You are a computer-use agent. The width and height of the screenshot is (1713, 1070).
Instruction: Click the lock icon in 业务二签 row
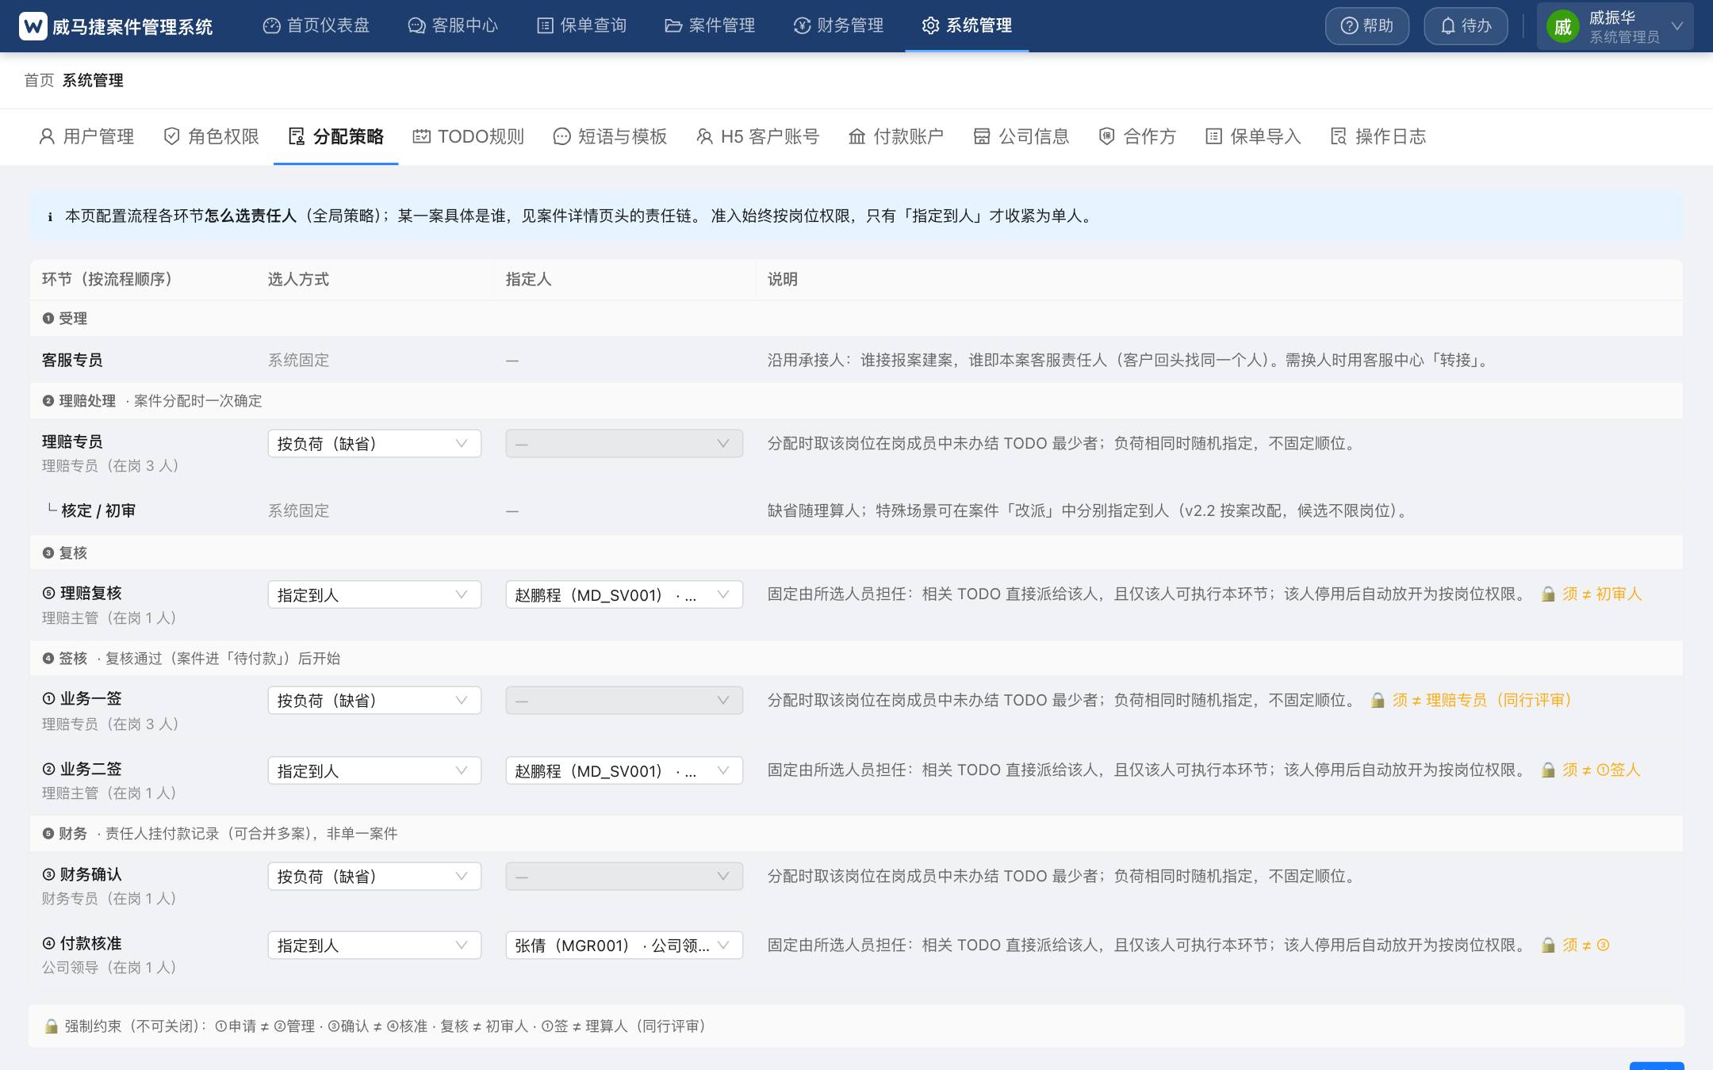coord(1548,770)
